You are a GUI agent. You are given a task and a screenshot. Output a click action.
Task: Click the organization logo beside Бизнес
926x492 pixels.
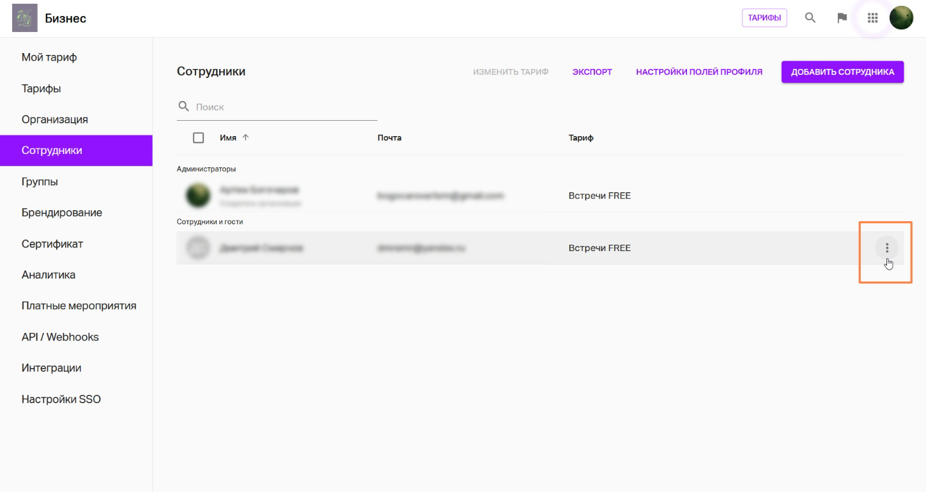[x=25, y=18]
